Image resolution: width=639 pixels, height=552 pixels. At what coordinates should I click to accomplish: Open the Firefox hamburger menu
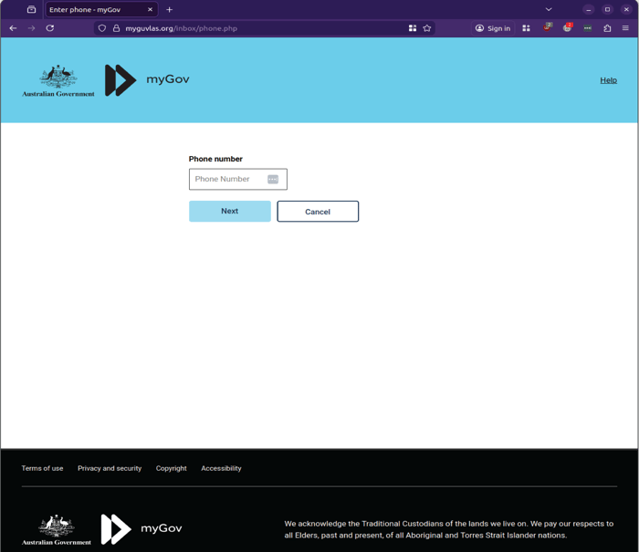tap(625, 28)
